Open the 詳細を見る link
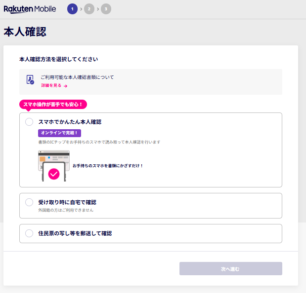The height and width of the screenshot is (293, 306). (x=51, y=86)
